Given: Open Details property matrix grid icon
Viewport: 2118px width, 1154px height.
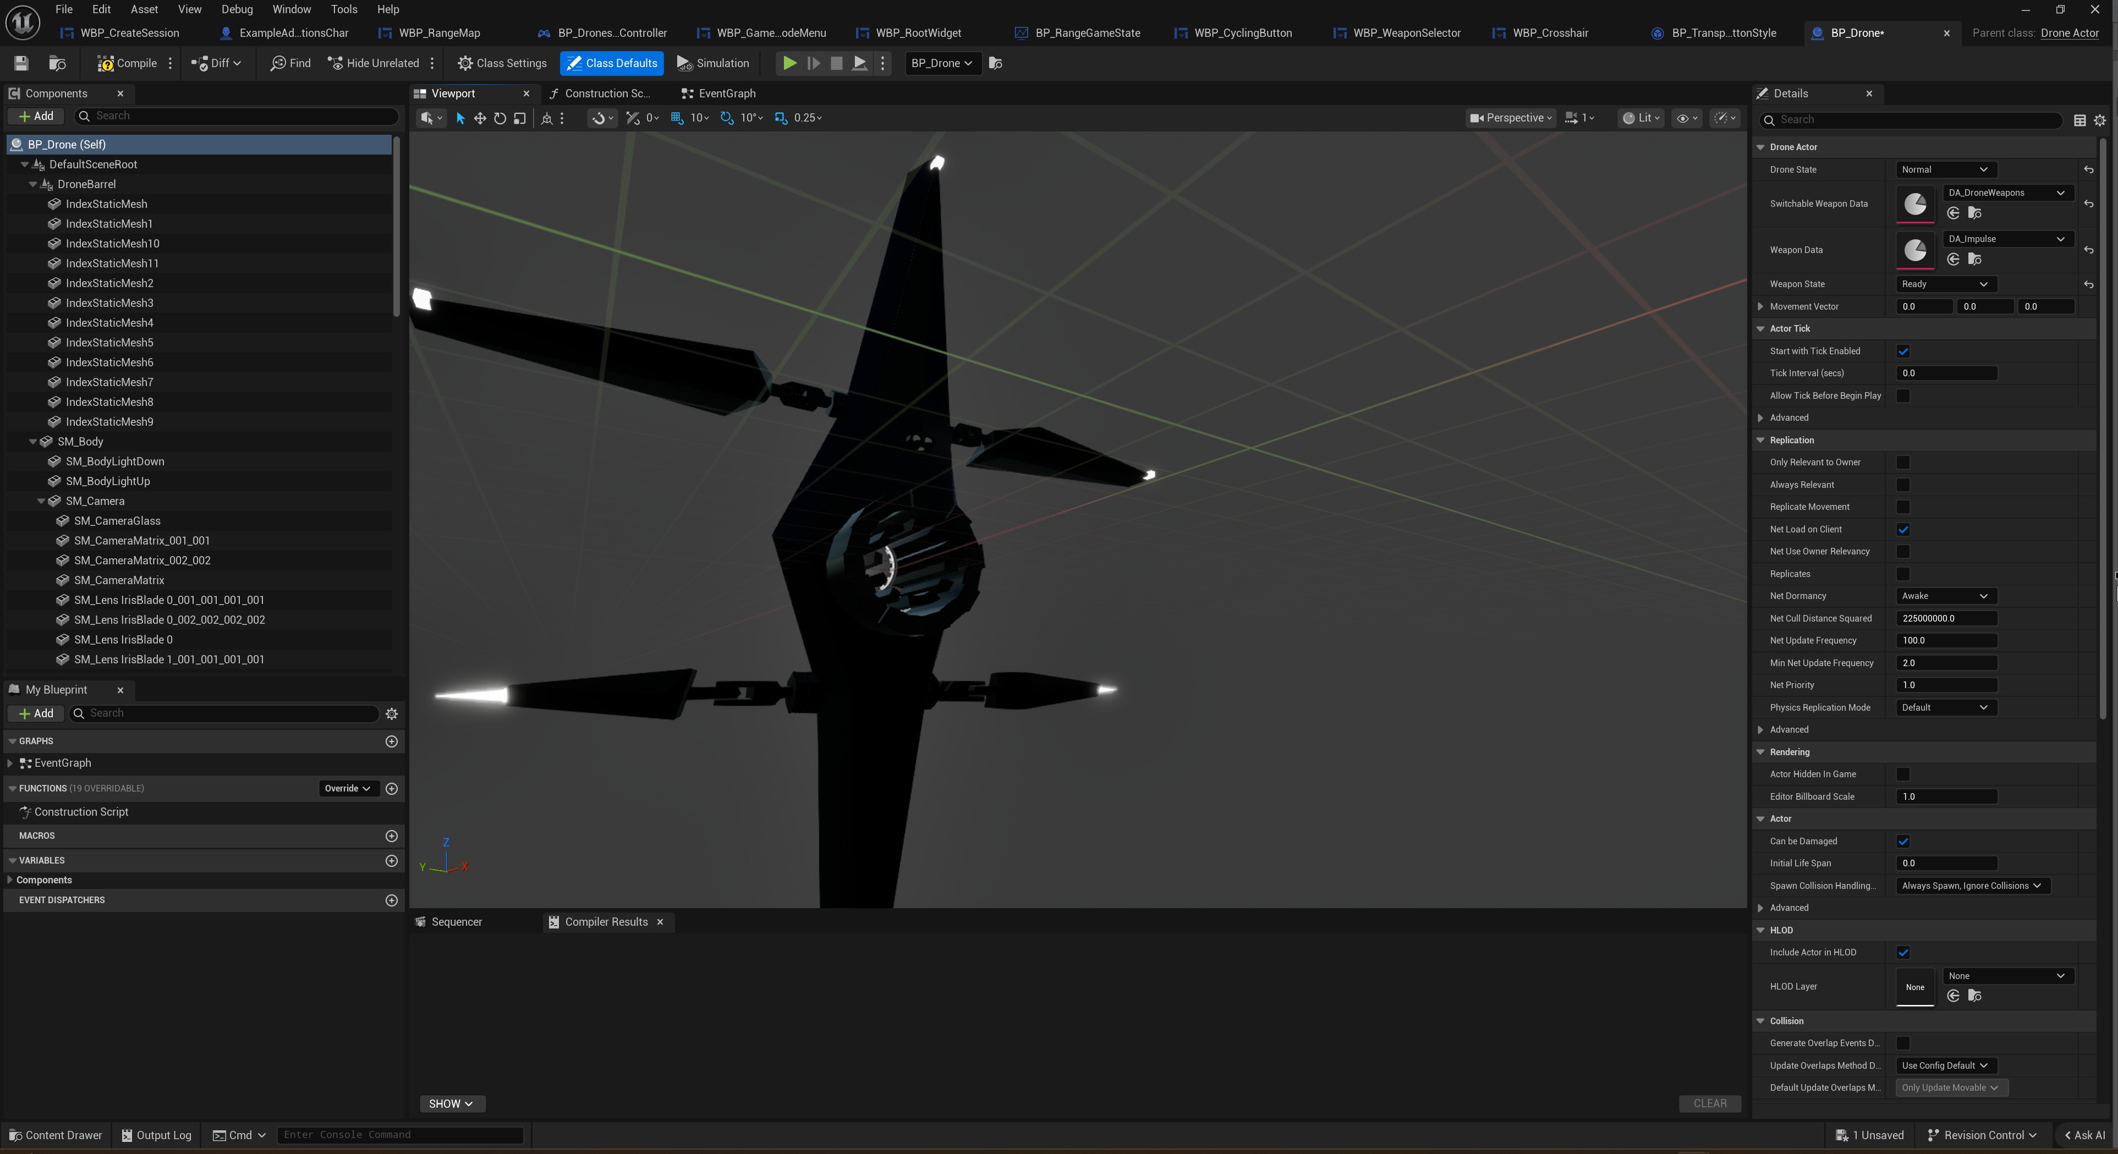Looking at the screenshot, I should pos(2079,120).
